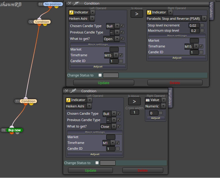Open the Numeric type dropdown
220x178 pixels.
tap(163, 106)
